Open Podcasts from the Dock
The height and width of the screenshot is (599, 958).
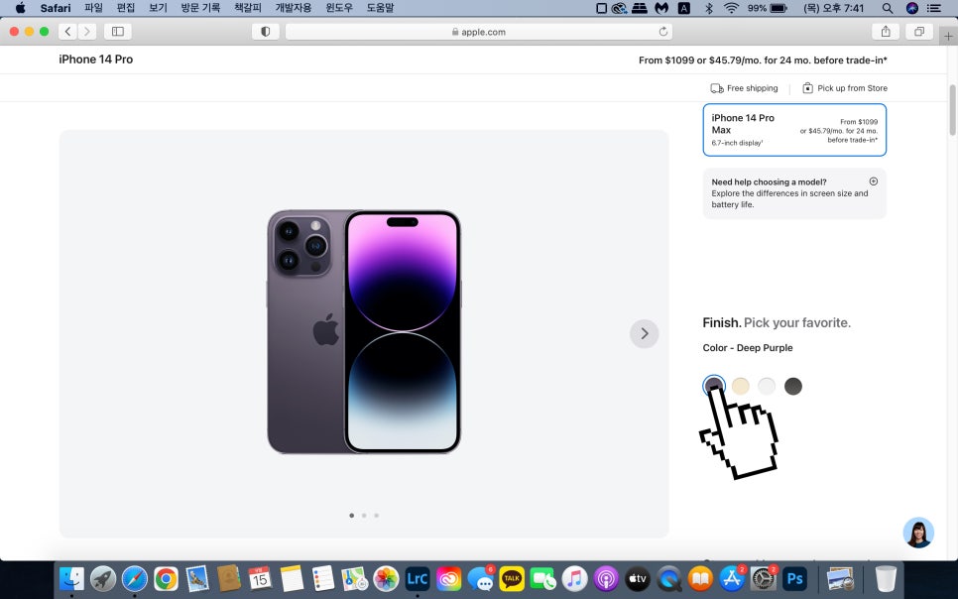[x=606, y=578]
